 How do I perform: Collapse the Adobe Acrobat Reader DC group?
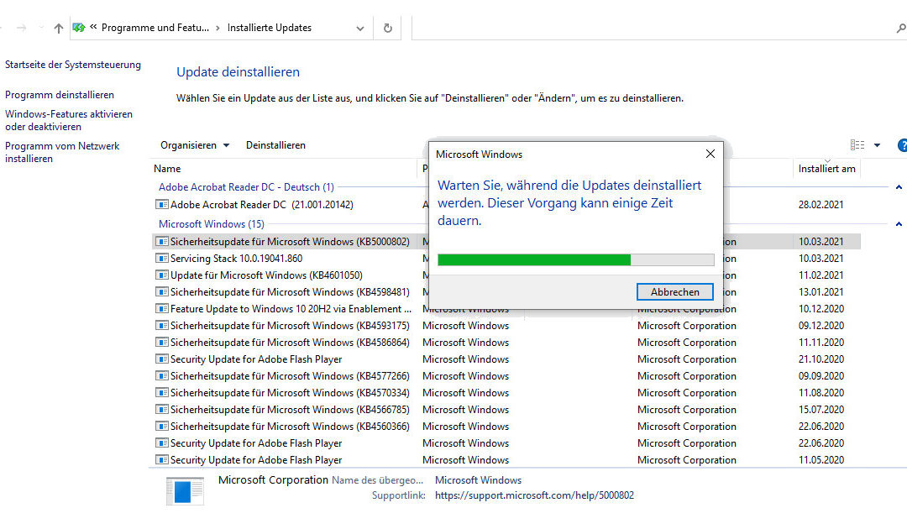click(899, 186)
